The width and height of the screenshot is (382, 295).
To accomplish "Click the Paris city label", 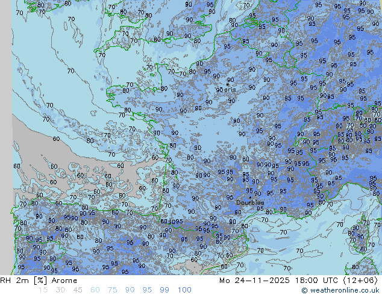I will point(230,90).
